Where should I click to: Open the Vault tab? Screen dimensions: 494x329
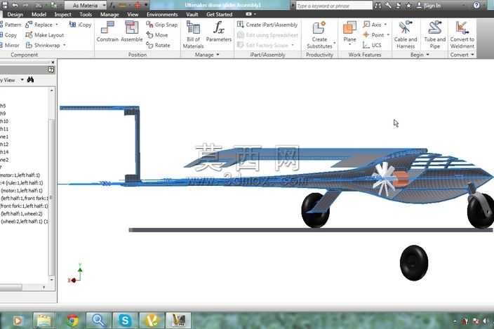point(192,15)
